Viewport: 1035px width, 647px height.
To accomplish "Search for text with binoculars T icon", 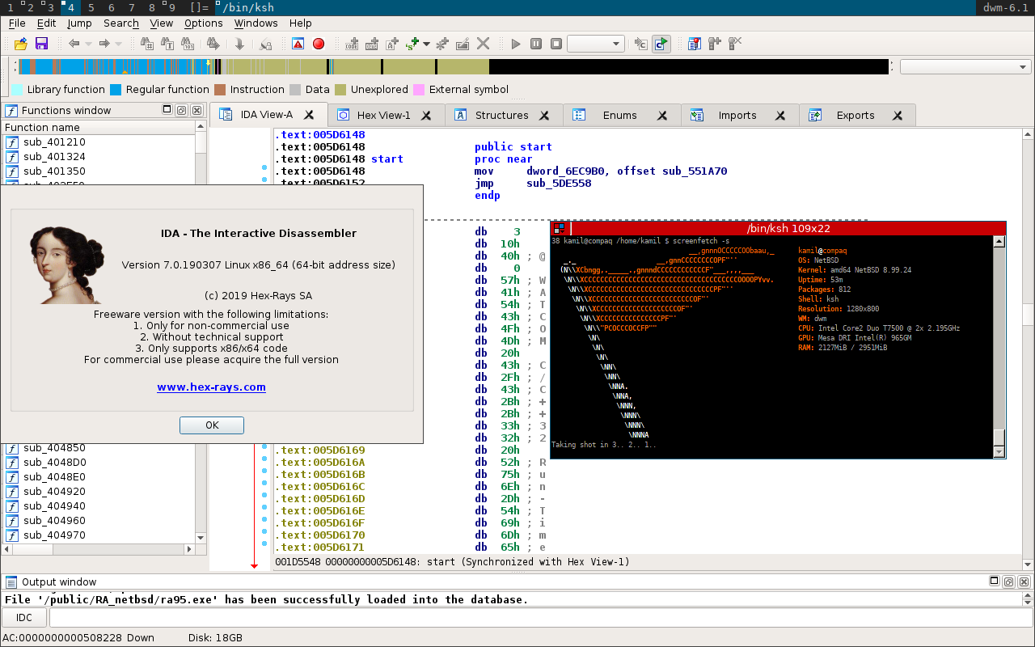I will (167, 44).
